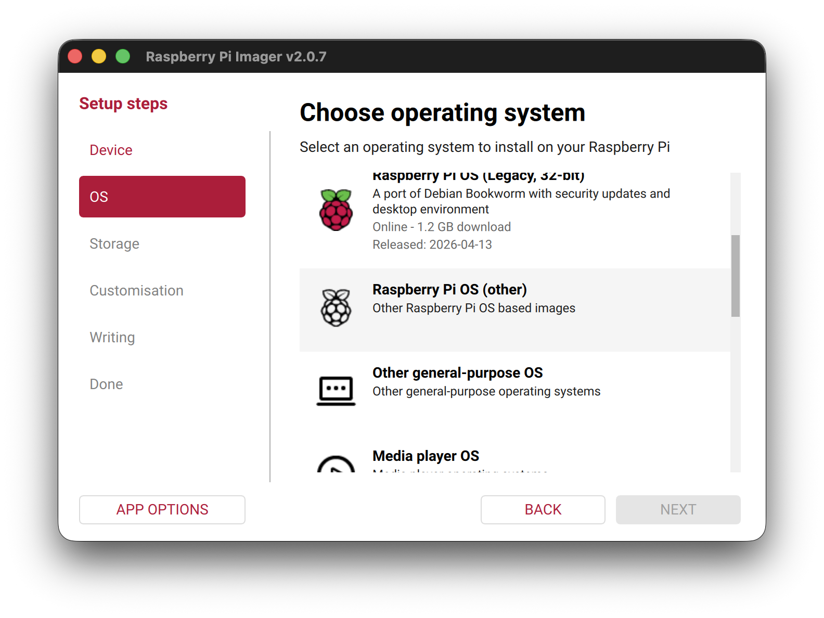The width and height of the screenshot is (824, 618).
Task: Select Raspberry Pi OS (Legacy, 32-bit)
Action: pos(515,221)
